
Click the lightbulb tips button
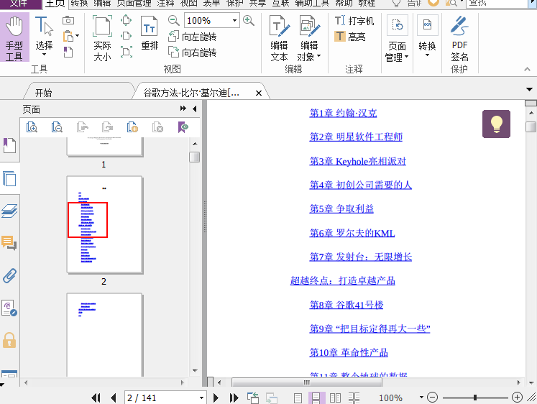[496, 124]
